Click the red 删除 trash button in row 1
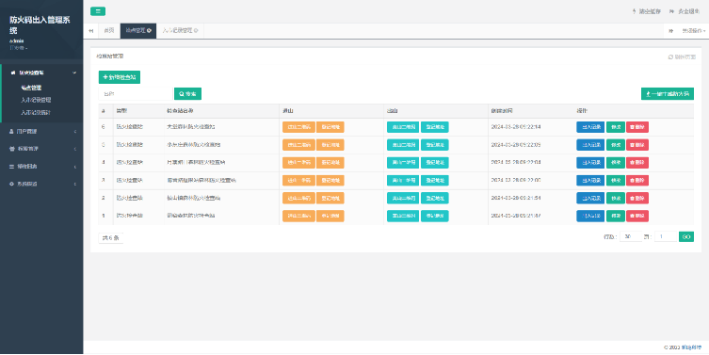Viewport: 709px width, 355px height. click(637, 216)
